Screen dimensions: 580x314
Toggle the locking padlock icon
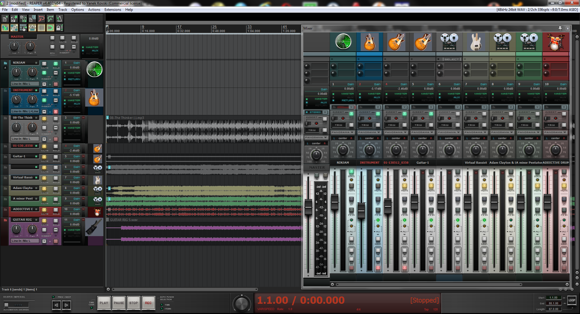pyautogui.click(x=60, y=28)
